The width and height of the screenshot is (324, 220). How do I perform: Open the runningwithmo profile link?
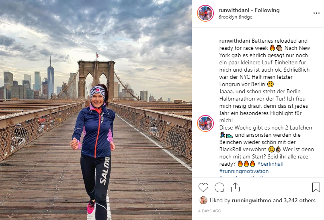[251, 200]
